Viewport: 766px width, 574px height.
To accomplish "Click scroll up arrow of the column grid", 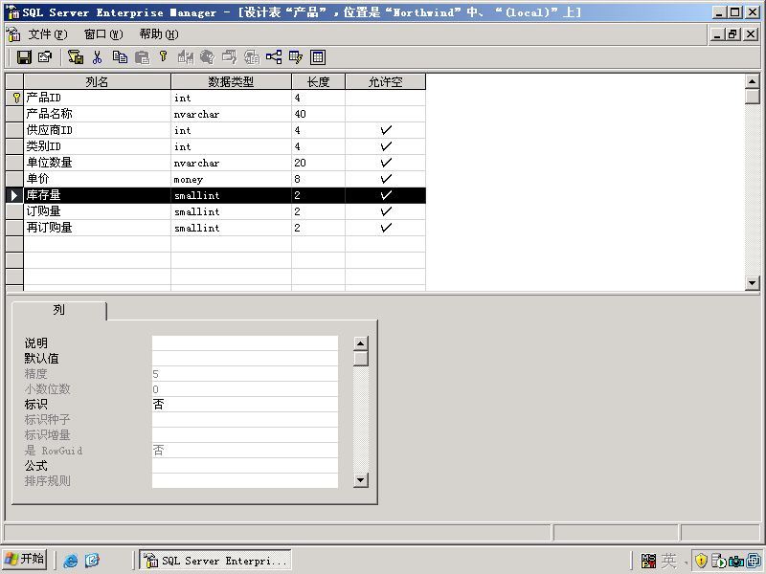I will (x=753, y=81).
